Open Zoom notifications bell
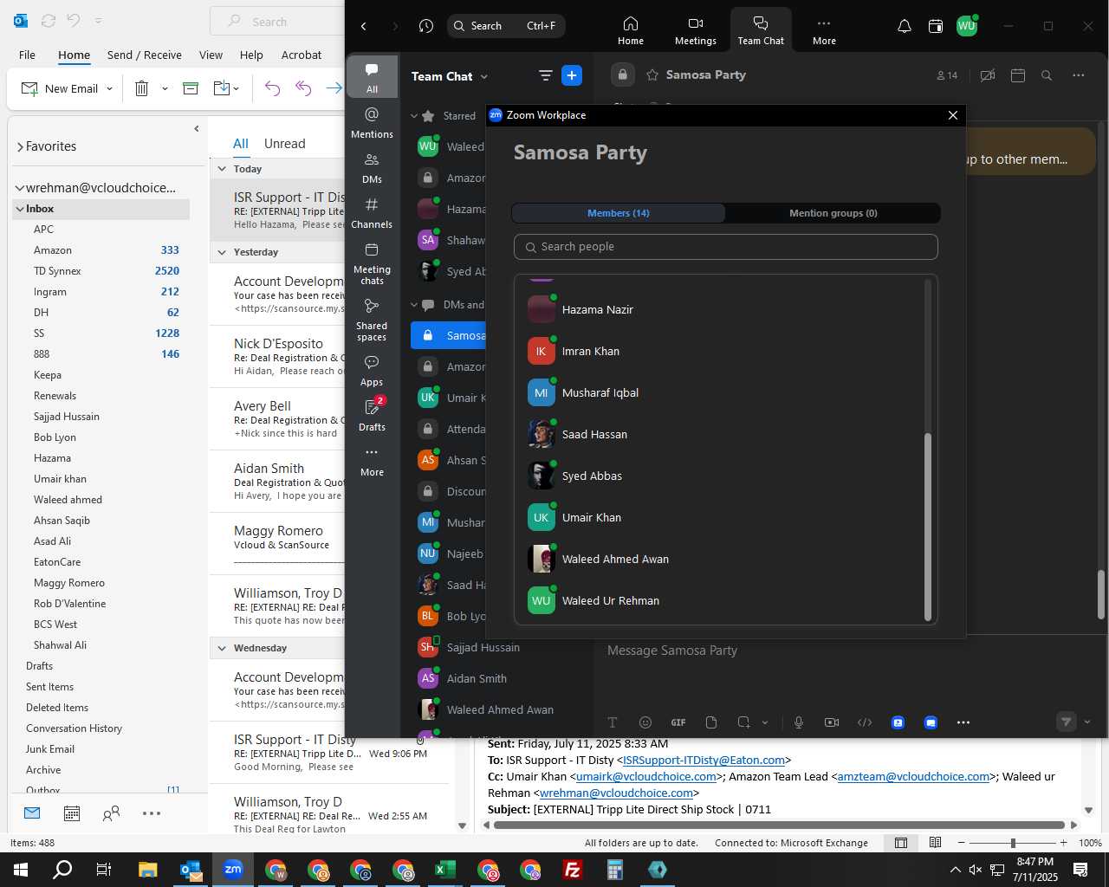Screen dimensions: 1109x887 click(x=904, y=26)
